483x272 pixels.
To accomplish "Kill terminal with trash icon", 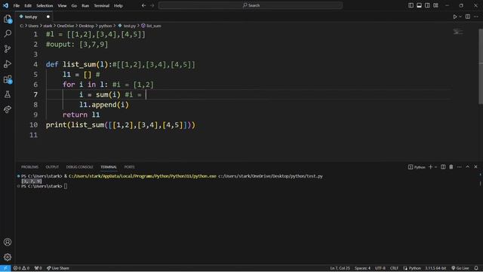I will coord(451,167).
